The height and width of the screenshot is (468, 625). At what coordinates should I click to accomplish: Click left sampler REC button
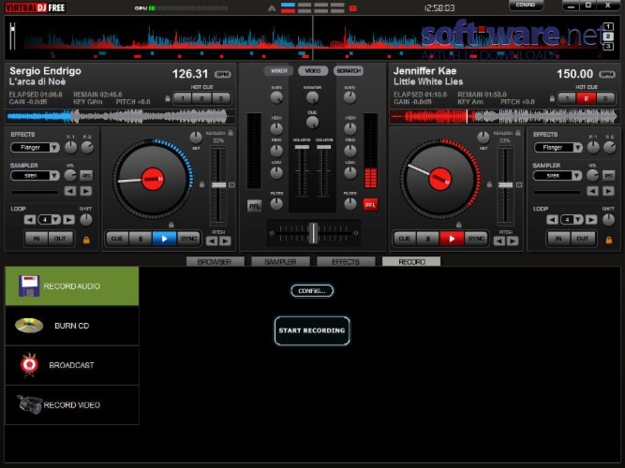click(x=86, y=175)
